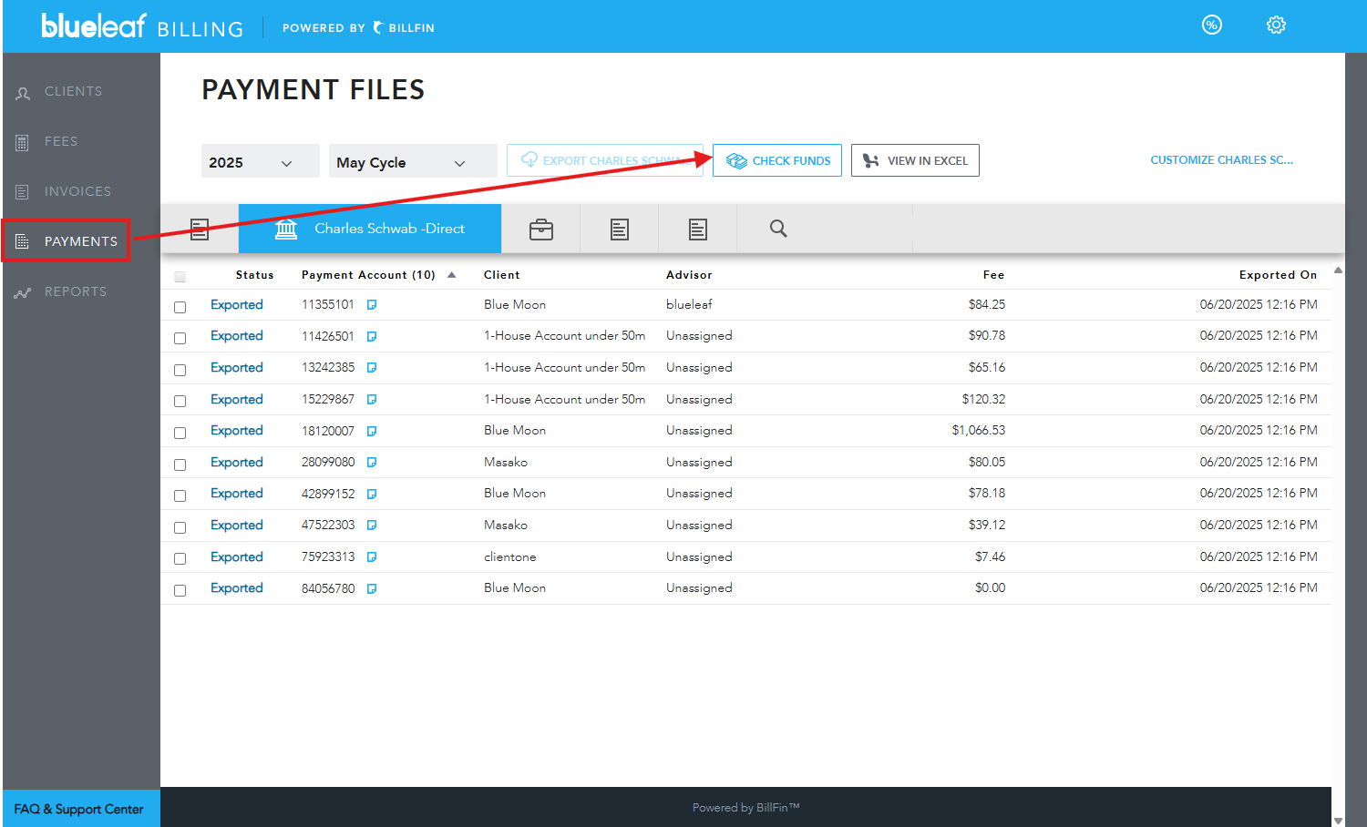Go to Invoices in sidebar
This screenshot has height=827, width=1367.
77,192
